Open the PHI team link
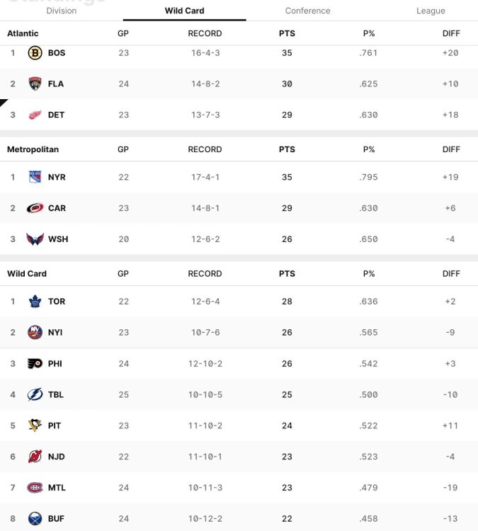The width and height of the screenshot is (478, 531). (x=55, y=364)
